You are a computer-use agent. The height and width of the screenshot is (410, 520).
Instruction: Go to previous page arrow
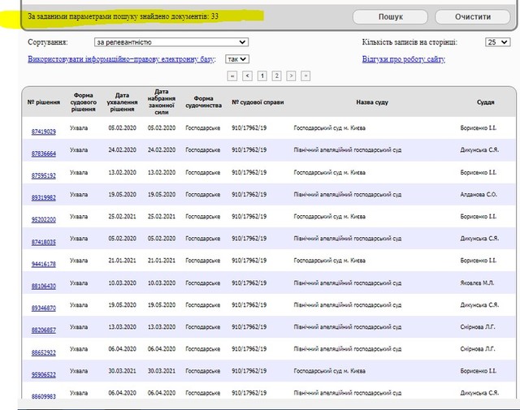click(247, 76)
